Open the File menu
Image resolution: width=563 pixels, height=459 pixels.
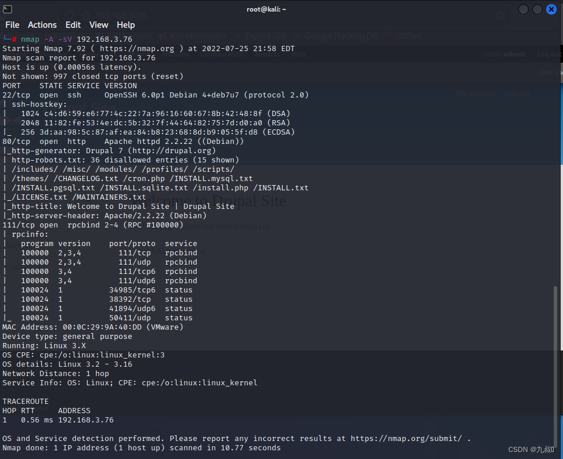(x=12, y=25)
